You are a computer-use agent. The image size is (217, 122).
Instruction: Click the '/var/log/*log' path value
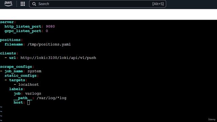(x=52, y=98)
